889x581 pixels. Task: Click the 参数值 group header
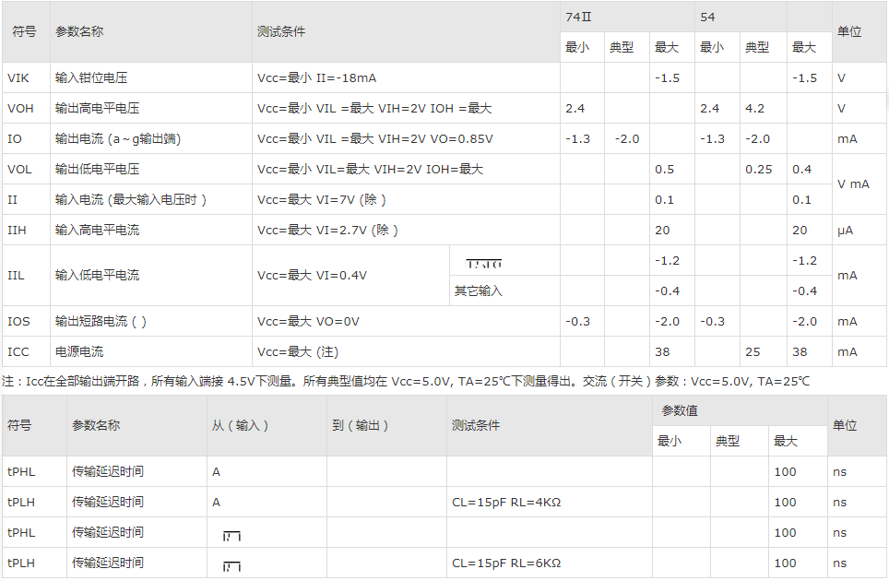point(680,410)
